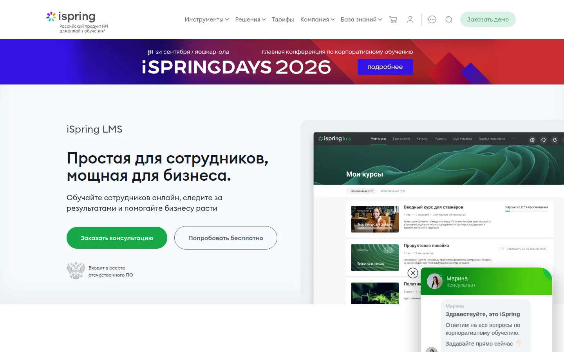Expand the Решения dropdown
564x352 pixels.
[250, 20]
